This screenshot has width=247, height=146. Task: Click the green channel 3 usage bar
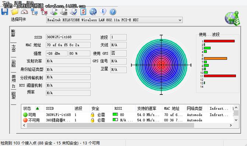tap(207, 48)
